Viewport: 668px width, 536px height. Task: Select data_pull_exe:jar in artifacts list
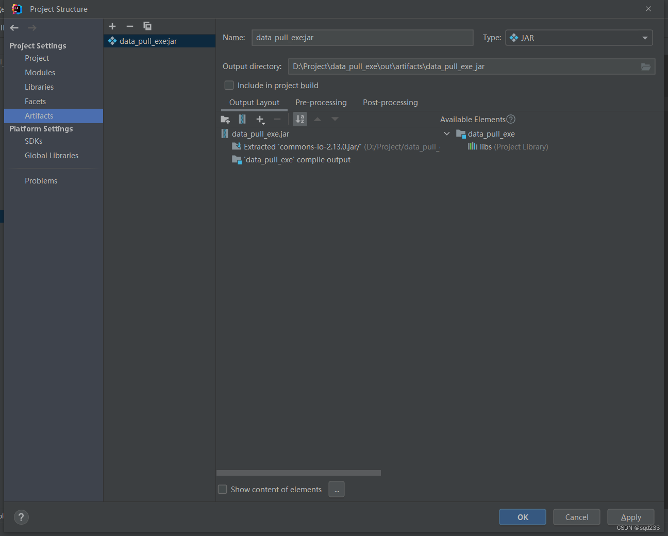pyautogui.click(x=159, y=41)
